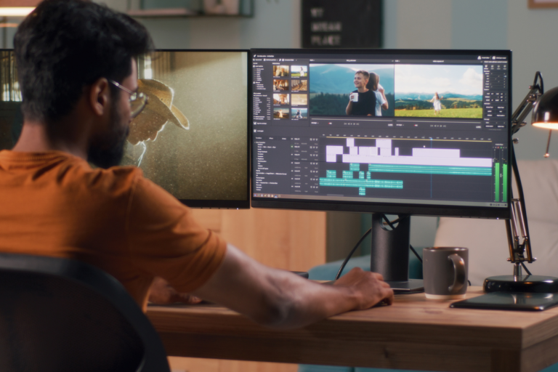
Task: Play the left viewer showing boy with mug
Action: click(x=351, y=124)
